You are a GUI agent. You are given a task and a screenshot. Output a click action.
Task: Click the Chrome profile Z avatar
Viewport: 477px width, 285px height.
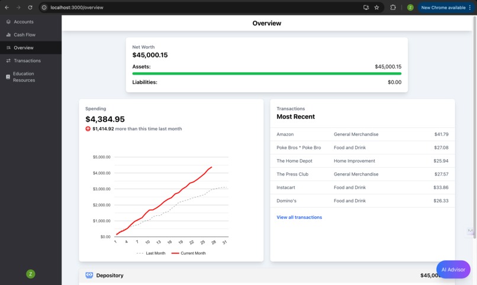point(410,7)
